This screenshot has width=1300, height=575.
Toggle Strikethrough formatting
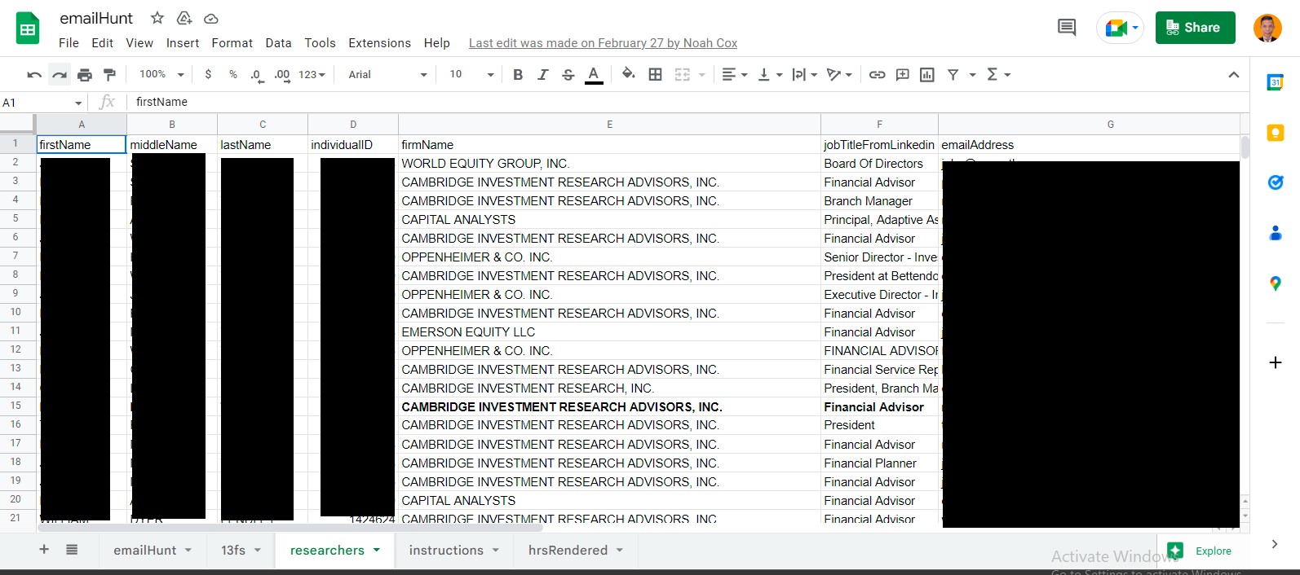[568, 75]
